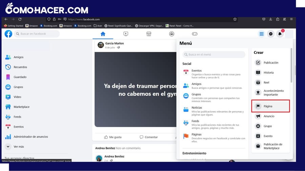305x171 pixels.
Task: Click the Pocket save icon in toolbar
Action: tap(264, 19)
